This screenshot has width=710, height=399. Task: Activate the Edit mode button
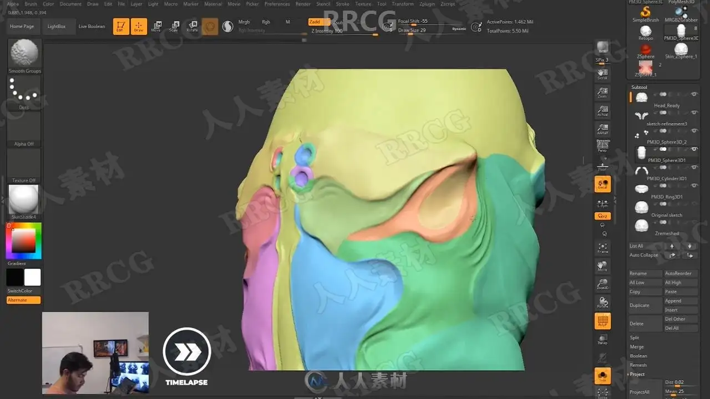(120, 26)
